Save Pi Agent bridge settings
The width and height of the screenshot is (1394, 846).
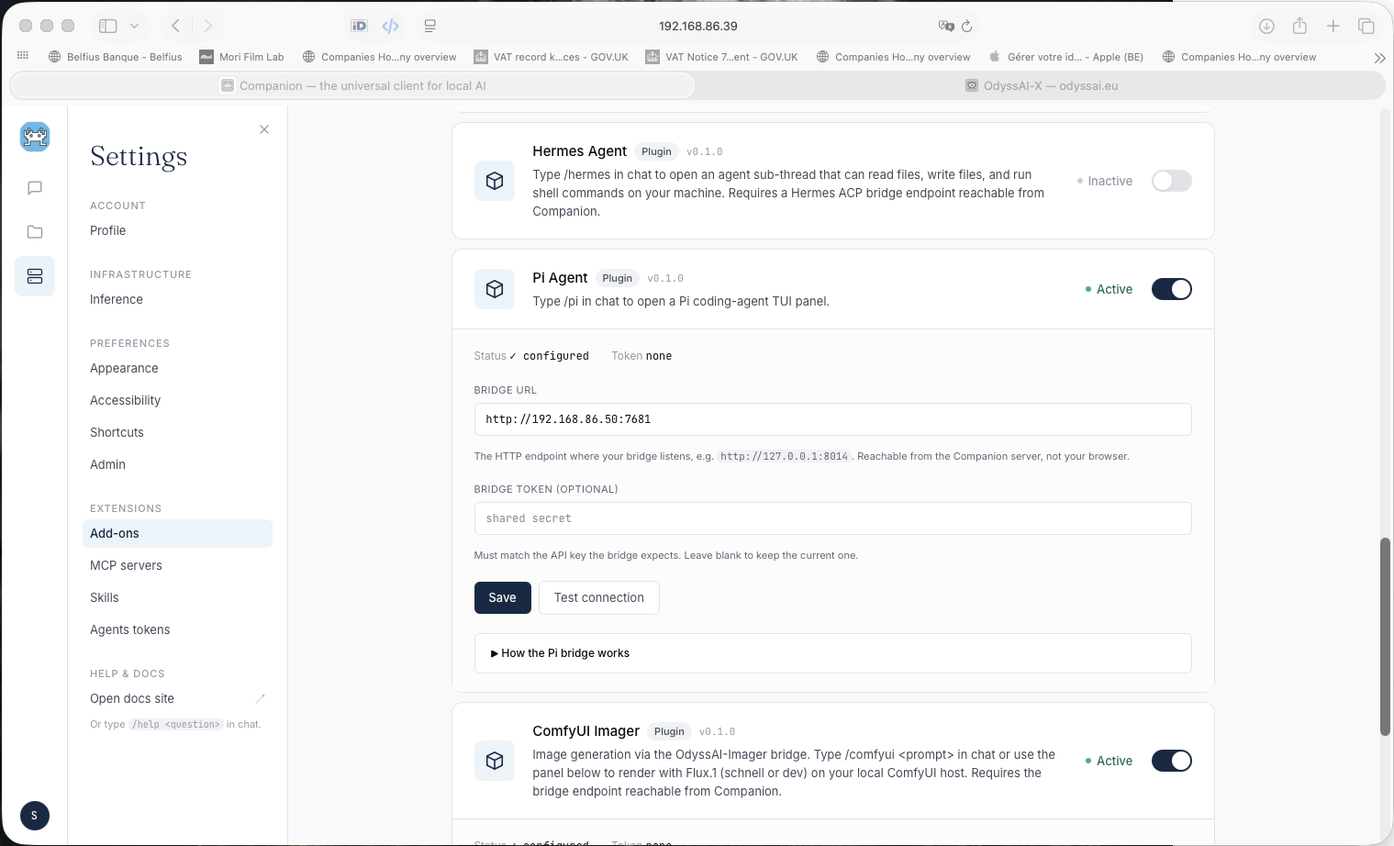pos(502,597)
